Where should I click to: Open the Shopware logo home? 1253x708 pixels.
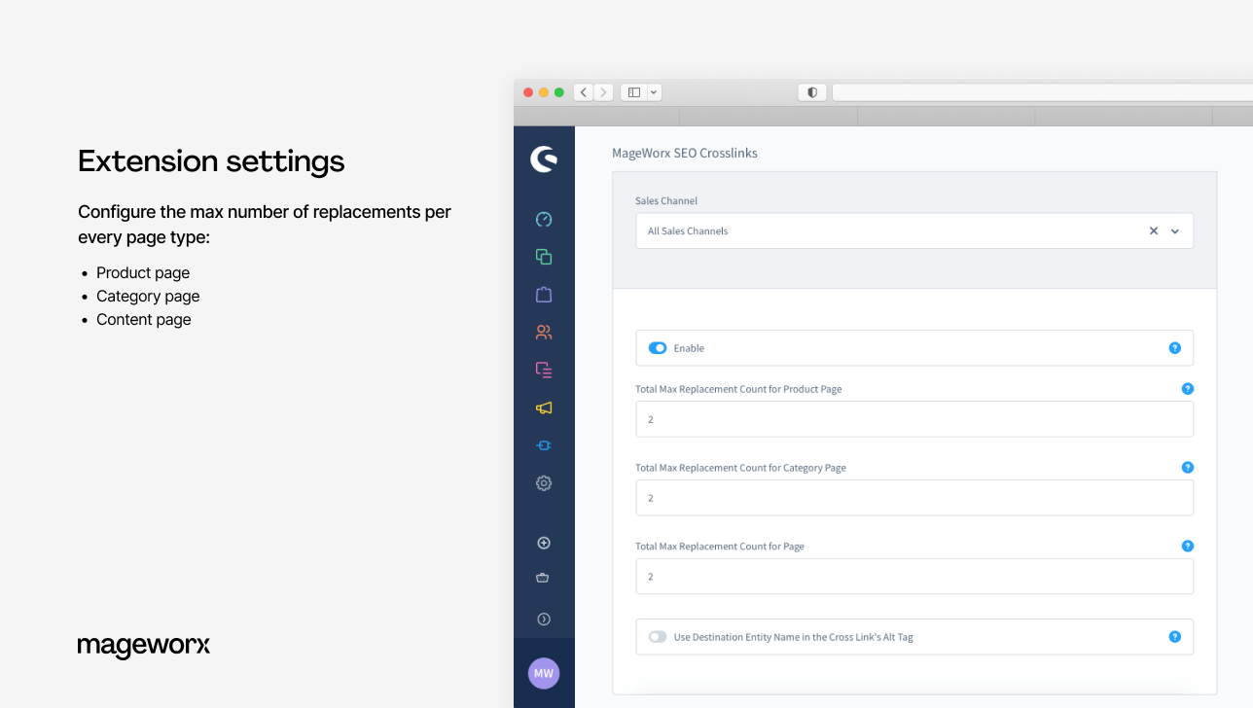544,159
